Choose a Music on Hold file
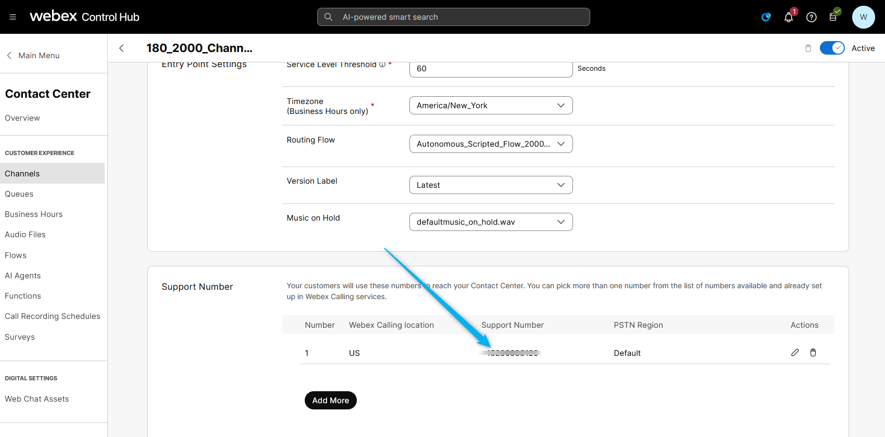 (x=491, y=222)
